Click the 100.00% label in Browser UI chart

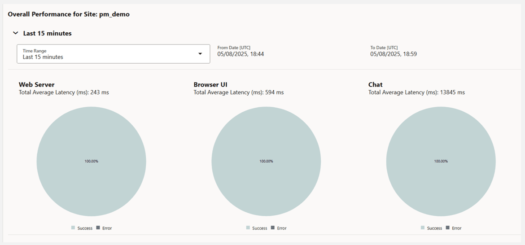click(266, 162)
